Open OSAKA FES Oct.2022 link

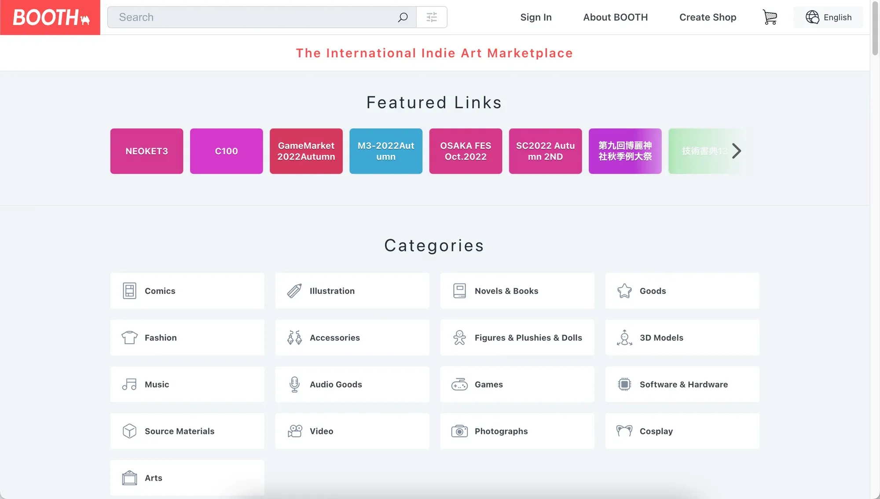466,151
